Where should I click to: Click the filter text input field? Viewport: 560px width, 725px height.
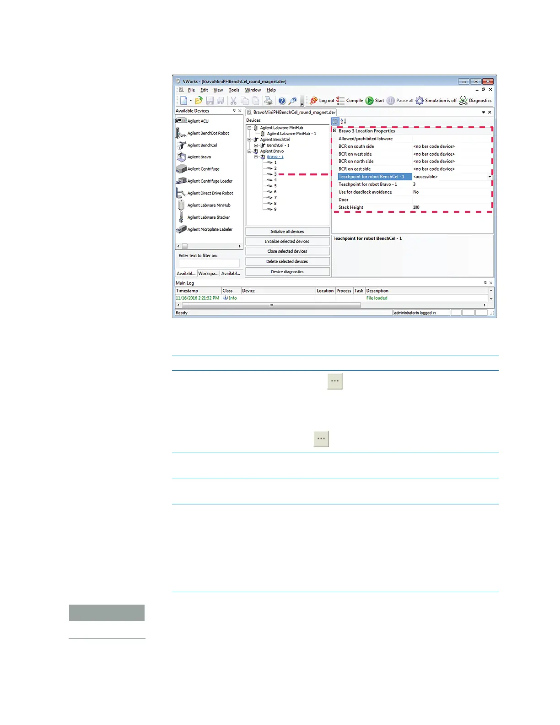click(209, 263)
